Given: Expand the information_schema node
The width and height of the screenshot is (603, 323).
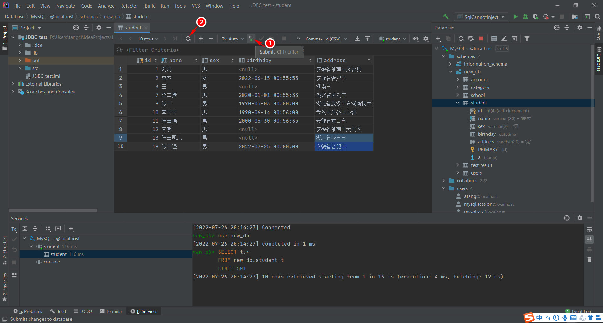Looking at the screenshot, I should pos(450,64).
